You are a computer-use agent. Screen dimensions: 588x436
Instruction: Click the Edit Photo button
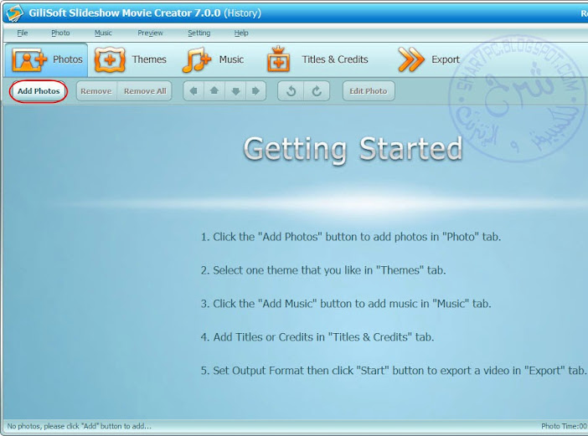[x=369, y=91]
